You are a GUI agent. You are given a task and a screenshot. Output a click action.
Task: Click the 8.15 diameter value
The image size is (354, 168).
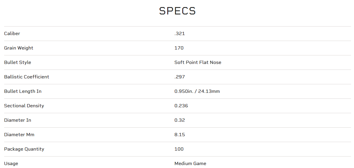pyautogui.click(x=180, y=135)
